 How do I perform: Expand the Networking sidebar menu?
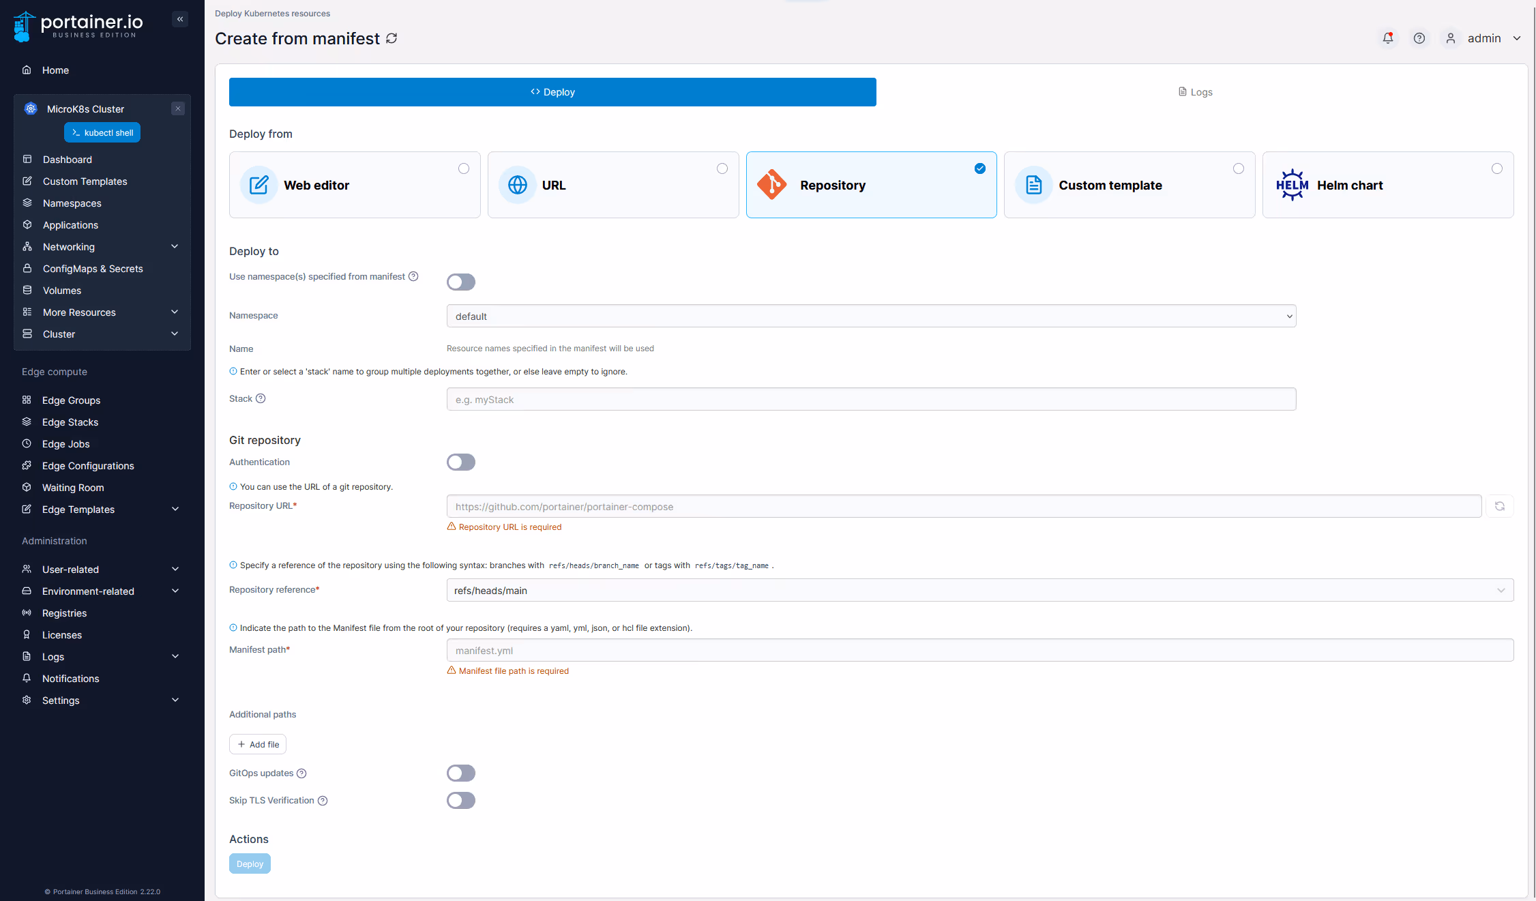[102, 246]
